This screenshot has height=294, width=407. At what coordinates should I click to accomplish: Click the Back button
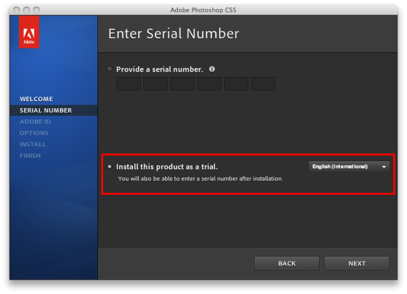[287, 263]
